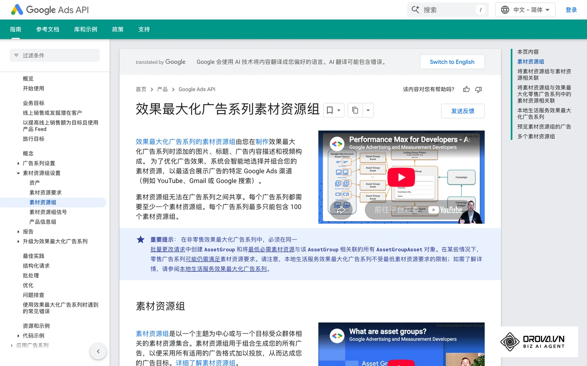
Task: Open the 库和示例 tab
Action: [85, 29]
